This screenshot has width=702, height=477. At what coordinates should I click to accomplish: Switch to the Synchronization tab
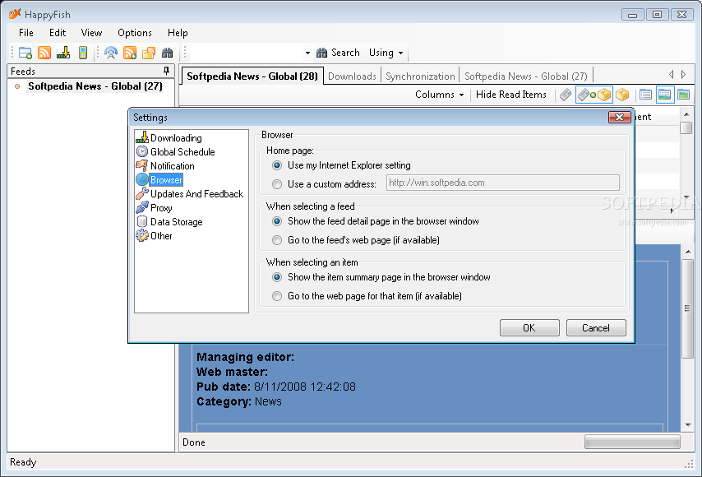[x=420, y=76]
